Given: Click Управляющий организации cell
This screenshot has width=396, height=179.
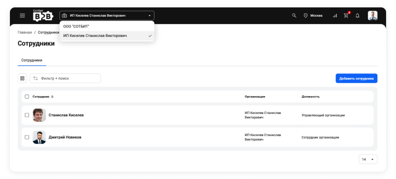Looking at the screenshot, I should [x=323, y=115].
